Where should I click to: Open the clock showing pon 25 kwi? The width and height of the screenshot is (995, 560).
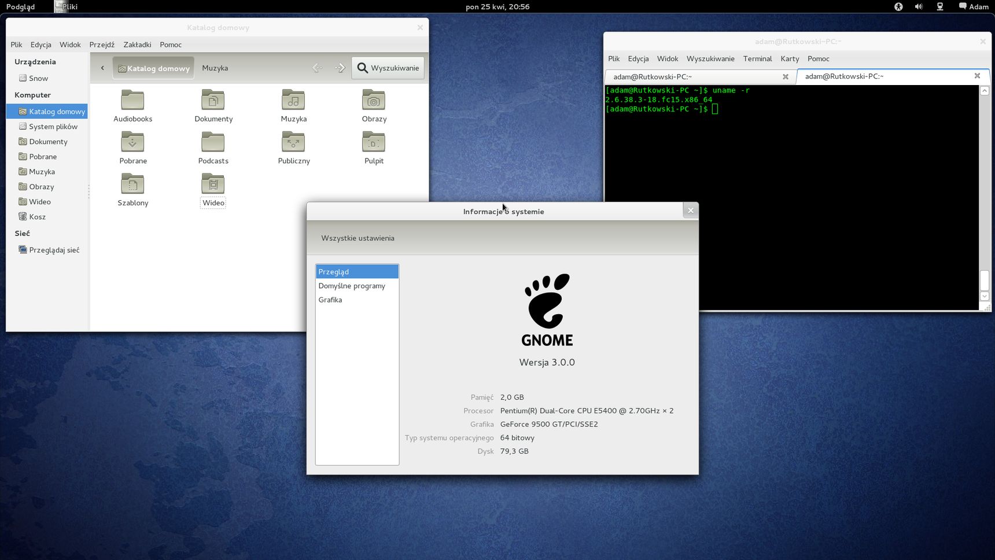(497, 6)
